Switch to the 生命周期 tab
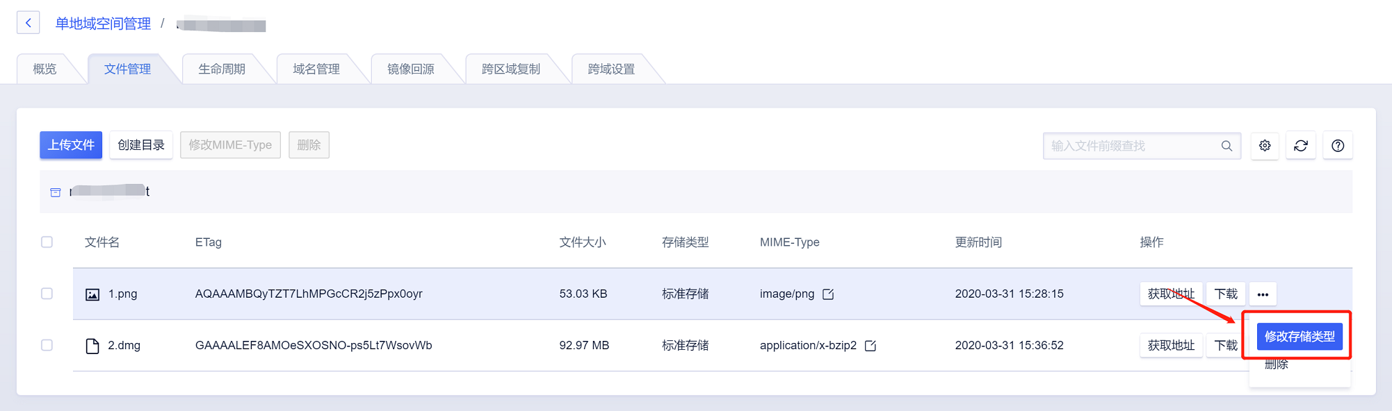 [x=222, y=69]
